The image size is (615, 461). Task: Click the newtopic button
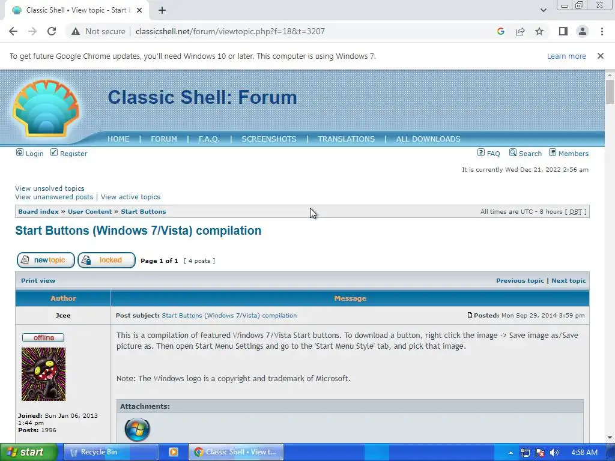click(x=46, y=261)
